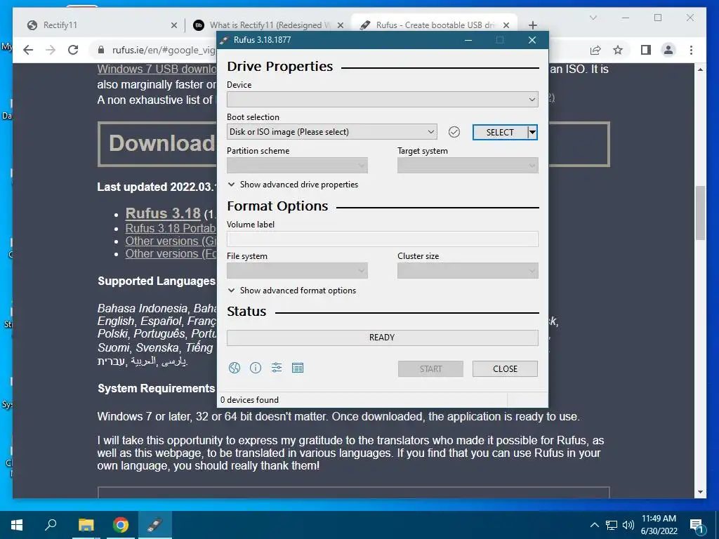Open the Device dropdown
This screenshot has width=719, height=539.
click(x=383, y=100)
